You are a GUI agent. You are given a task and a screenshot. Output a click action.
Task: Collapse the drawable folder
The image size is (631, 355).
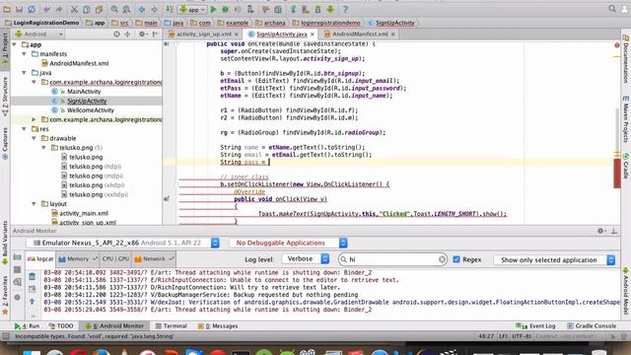tap(34, 138)
